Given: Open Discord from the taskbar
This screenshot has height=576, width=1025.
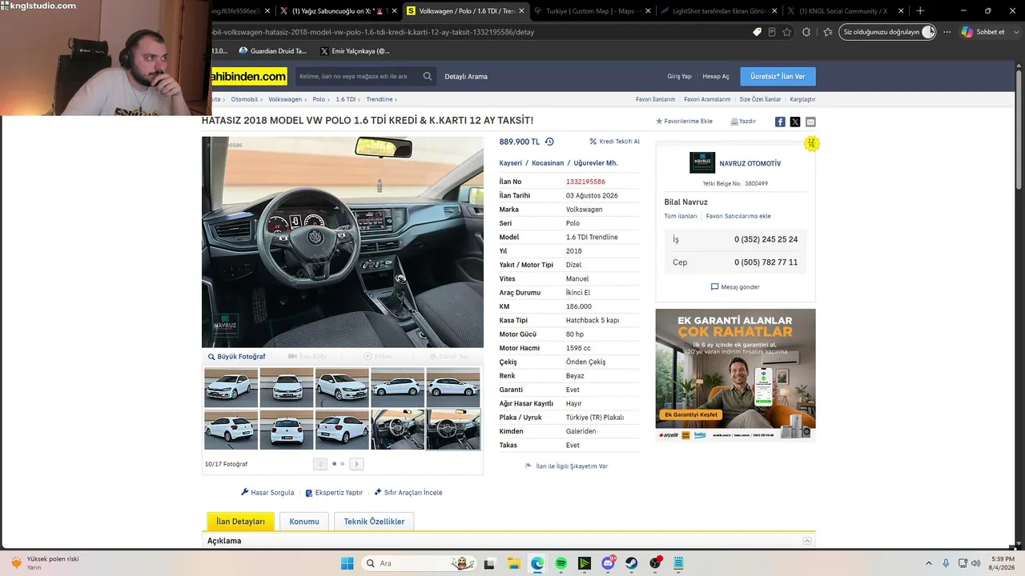Looking at the screenshot, I should click(608, 563).
